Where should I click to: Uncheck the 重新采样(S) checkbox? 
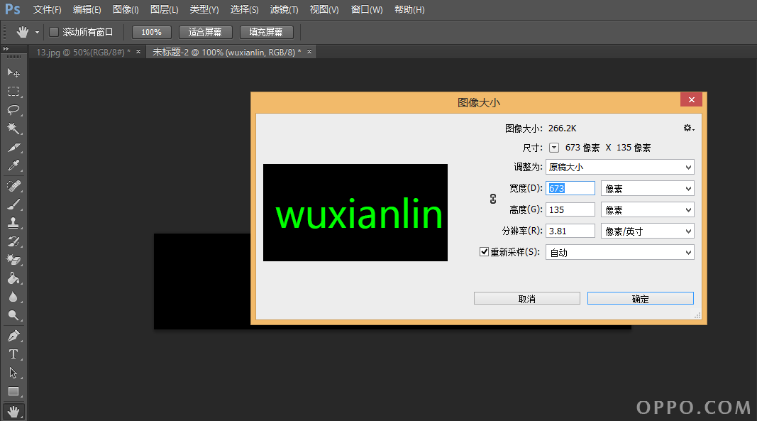(x=484, y=252)
